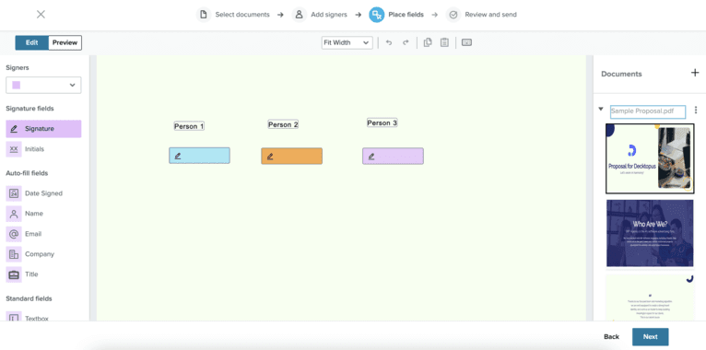Open the Fit Width zoom dropdown

pos(347,42)
